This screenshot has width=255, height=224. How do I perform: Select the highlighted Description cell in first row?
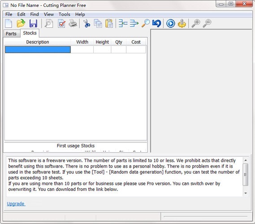[38, 50]
